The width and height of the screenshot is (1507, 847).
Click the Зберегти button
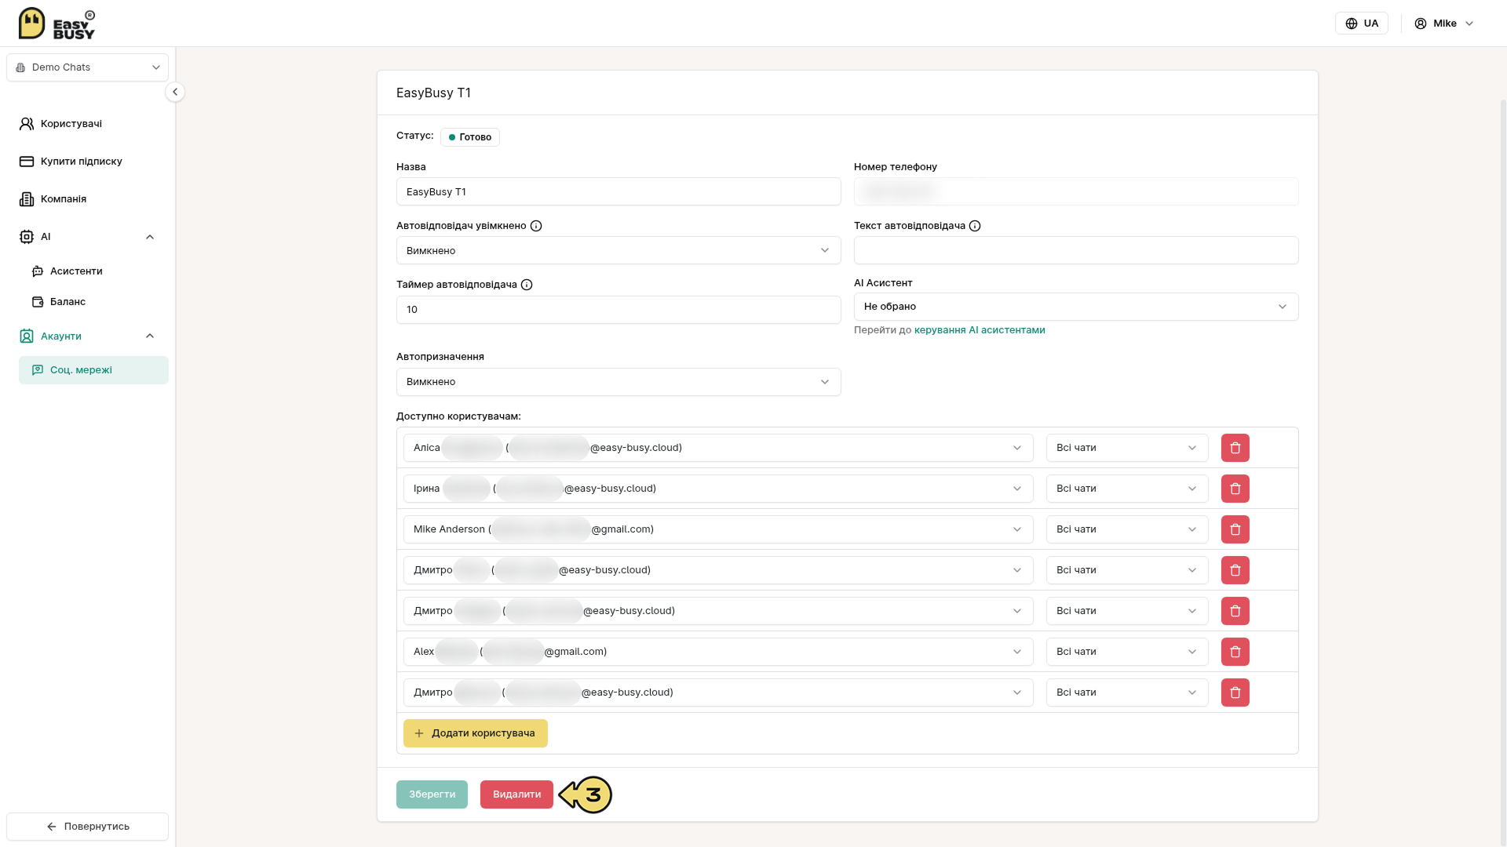(x=432, y=794)
